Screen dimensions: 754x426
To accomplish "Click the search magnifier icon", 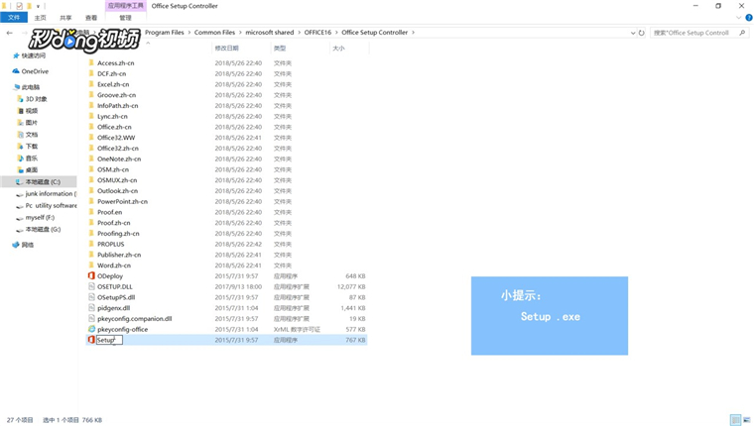I will click(x=742, y=33).
